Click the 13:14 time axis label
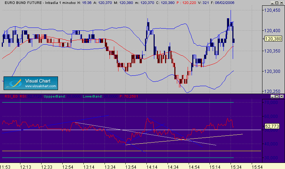 (x=89, y=167)
